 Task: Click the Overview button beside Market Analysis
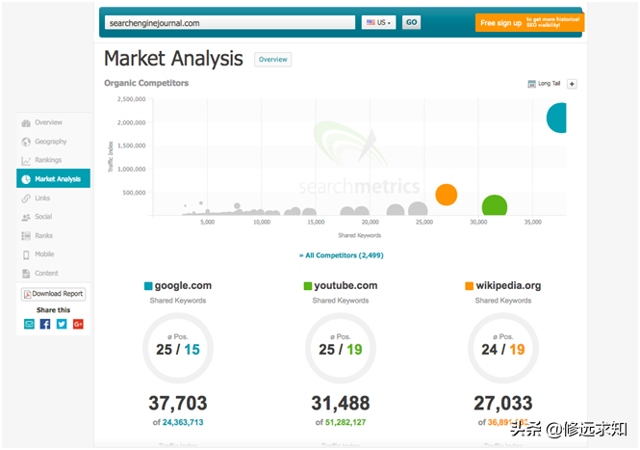pos(272,60)
